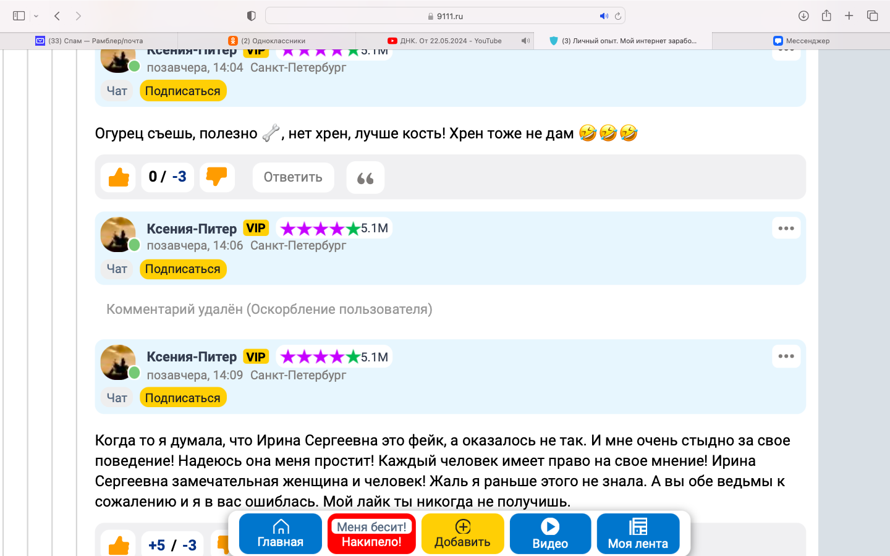Click the quote icon next to Ответить

pos(365,178)
